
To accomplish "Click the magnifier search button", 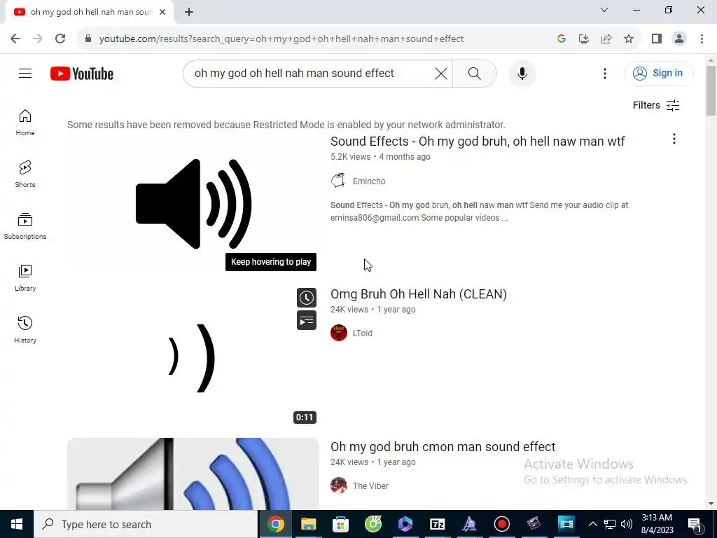I will (474, 73).
